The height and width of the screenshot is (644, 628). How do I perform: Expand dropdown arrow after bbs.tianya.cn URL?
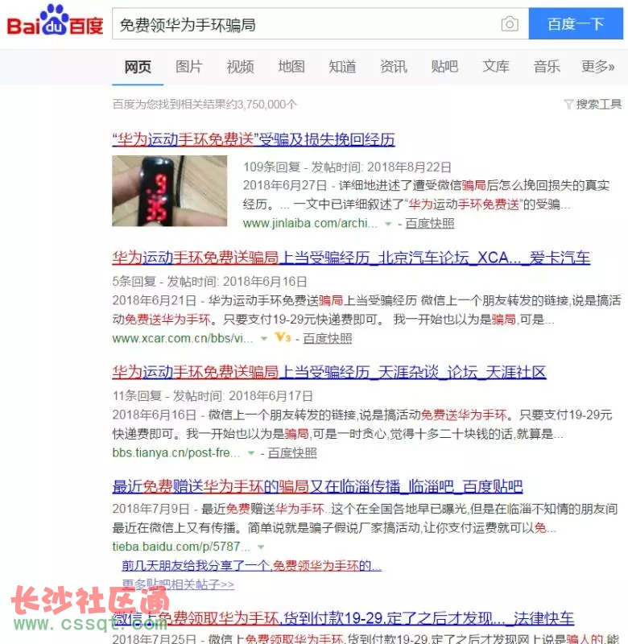click(x=251, y=453)
